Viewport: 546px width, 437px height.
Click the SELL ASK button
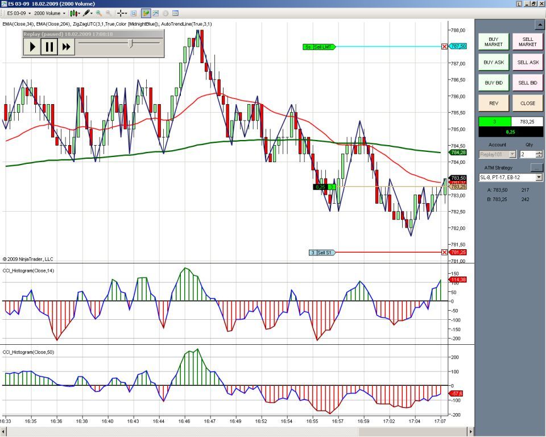point(527,62)
